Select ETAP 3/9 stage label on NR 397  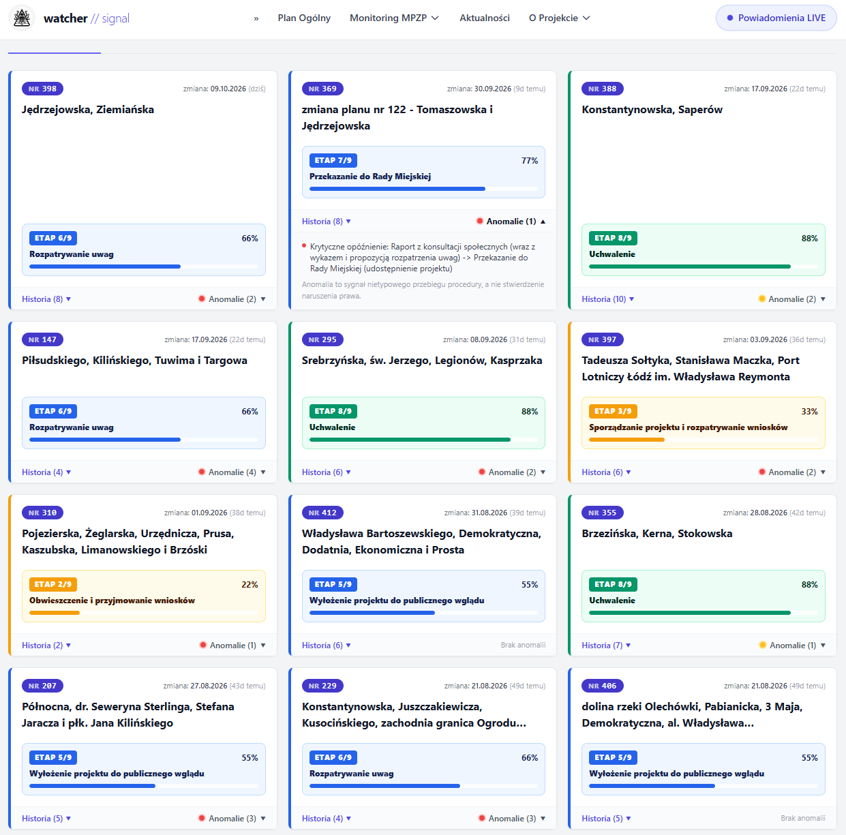(x=614, y=412)
